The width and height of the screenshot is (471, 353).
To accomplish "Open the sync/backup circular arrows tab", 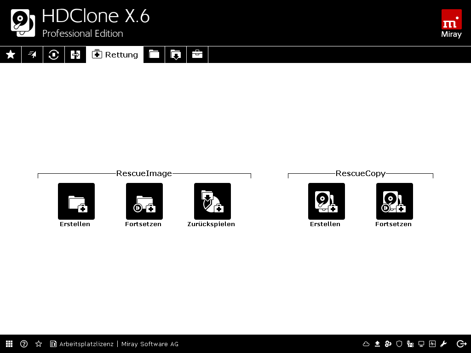I will [x=54, y=55].
